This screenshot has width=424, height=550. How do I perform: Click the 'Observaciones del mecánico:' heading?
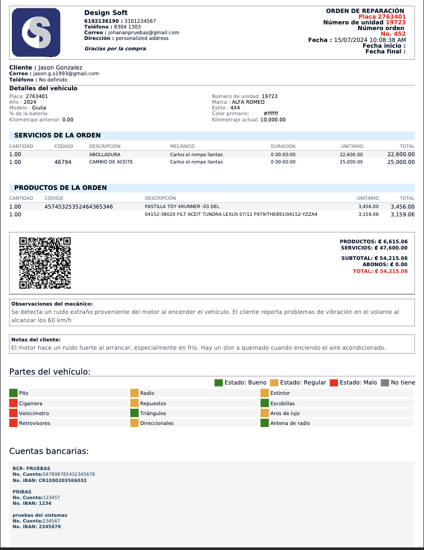tap(52, 304)
